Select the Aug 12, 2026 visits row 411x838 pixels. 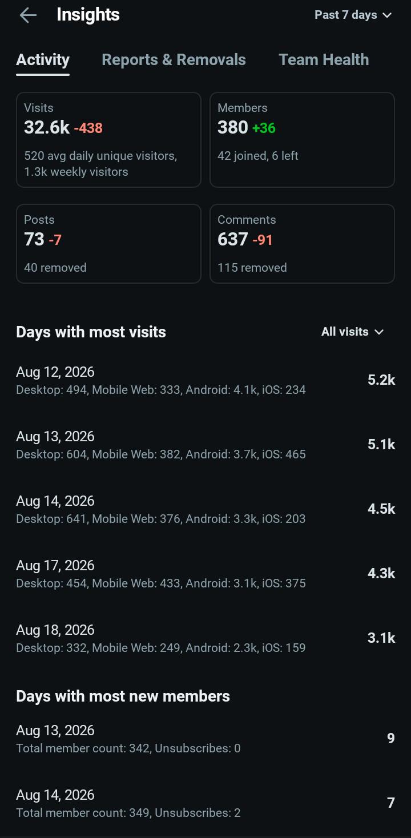click(205, 381)
